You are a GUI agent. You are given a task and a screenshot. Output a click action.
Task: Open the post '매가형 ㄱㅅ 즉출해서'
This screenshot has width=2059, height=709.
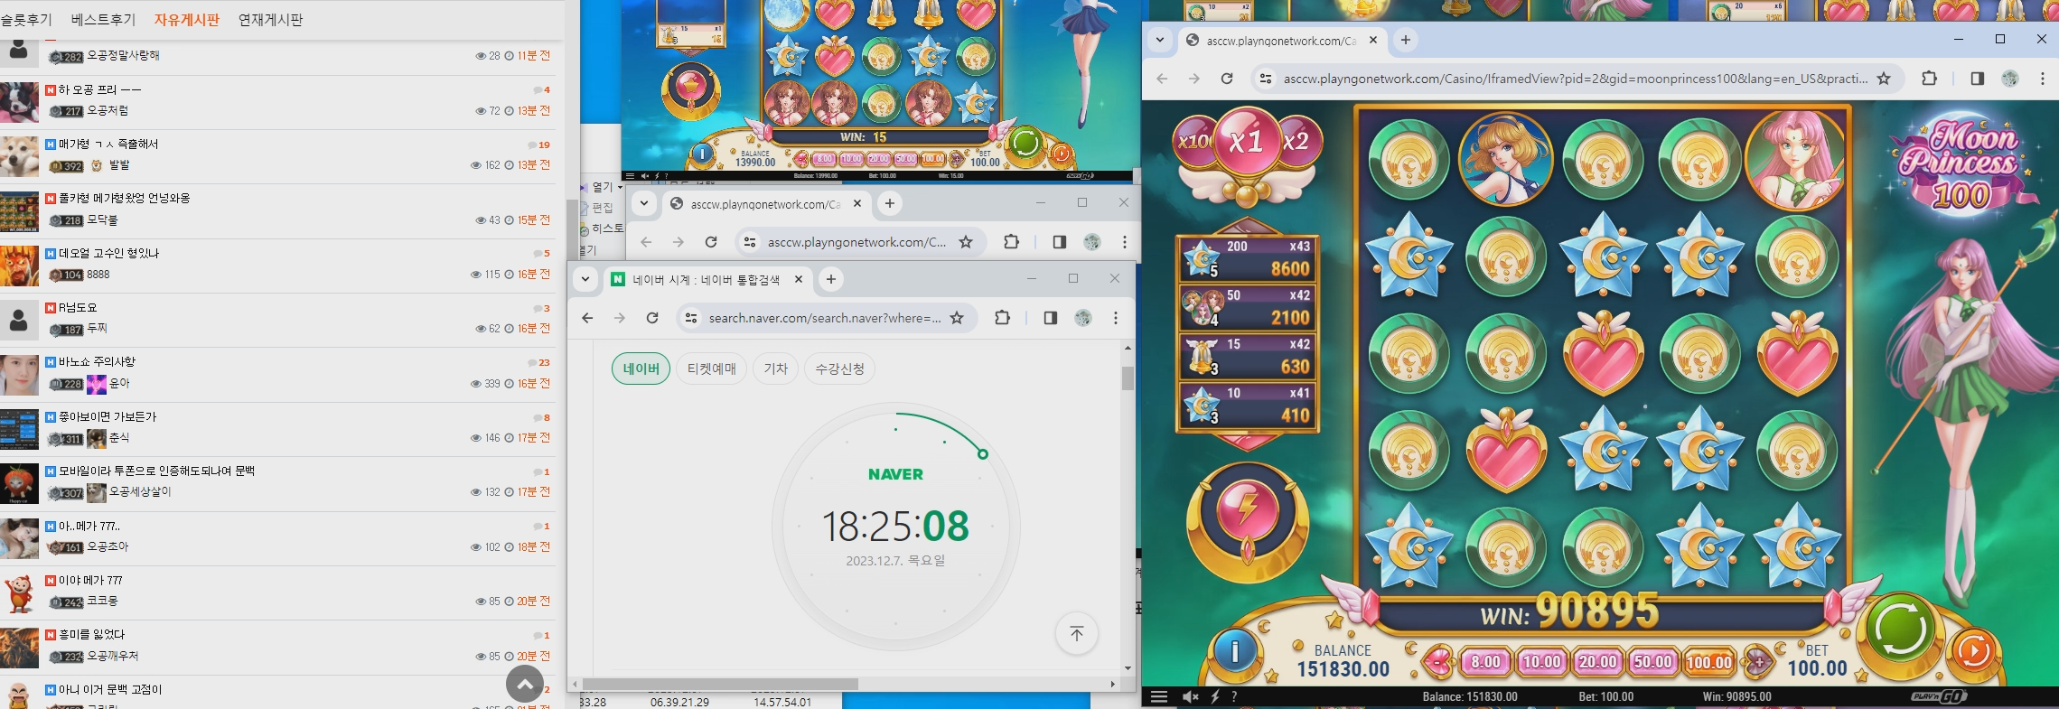(x=108, y=145)
